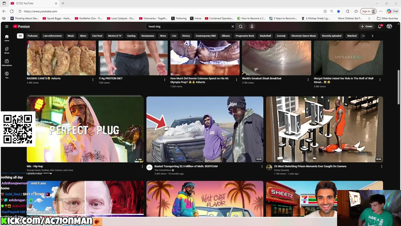Viewport: 401px width, 226px height.
Task: Open browser extensions icon
Action: coord(347,11)
